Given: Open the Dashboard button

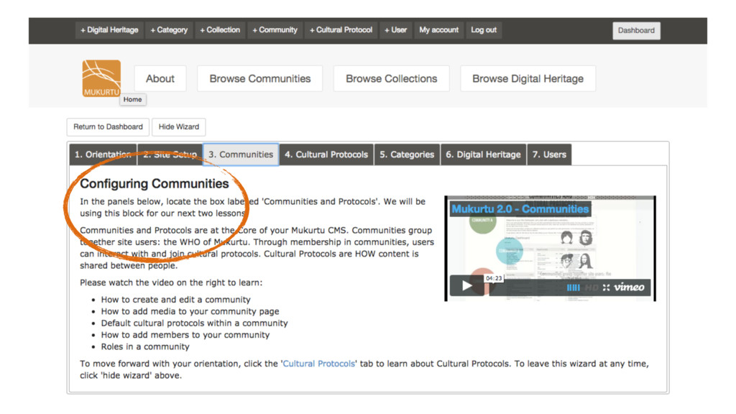Looking at the screenshot, I should coord(636,30).
